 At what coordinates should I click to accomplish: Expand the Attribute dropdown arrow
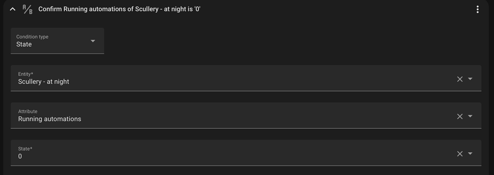pos(470,116)
